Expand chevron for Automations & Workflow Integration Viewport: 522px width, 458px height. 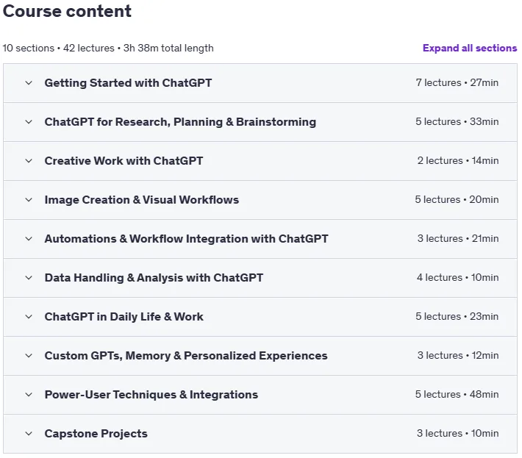click(x=29, y=239)
